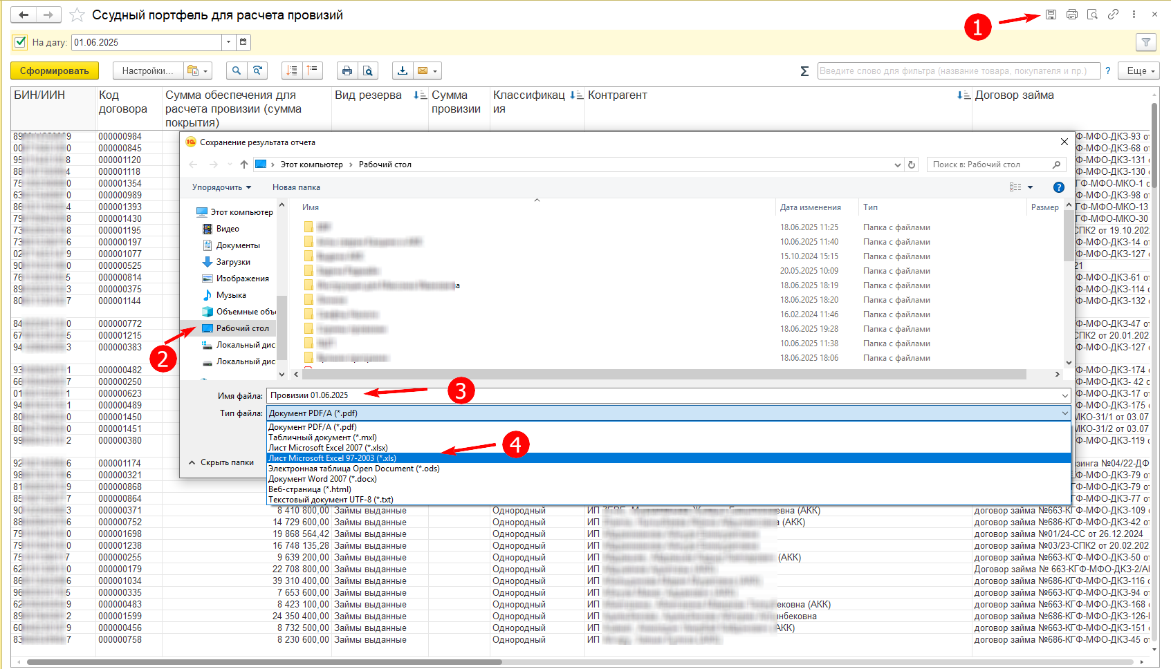Click the printer icon in window header
This screenshot has height=669, width=1171.
pyautogui.click(x=1071, y=15)
